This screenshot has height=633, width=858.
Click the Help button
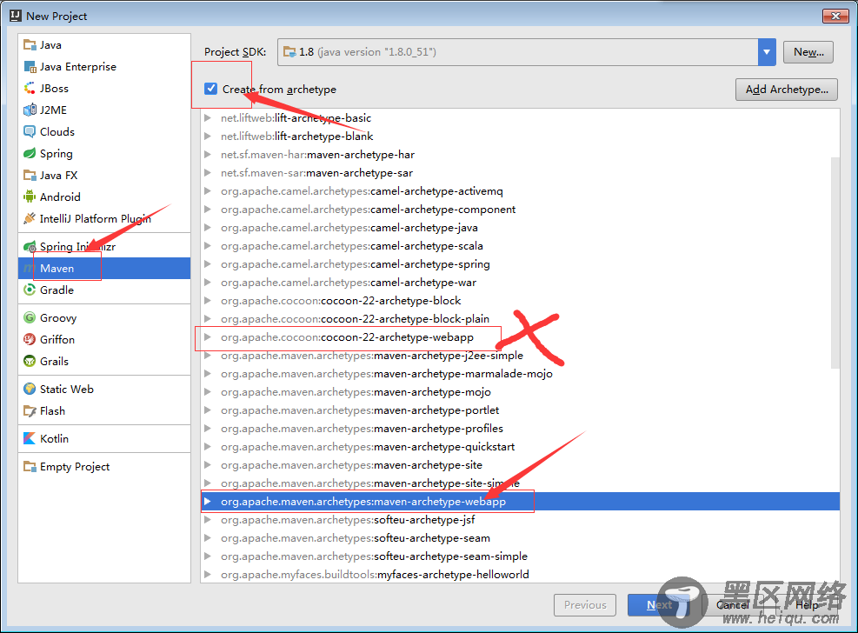(807, 604)
